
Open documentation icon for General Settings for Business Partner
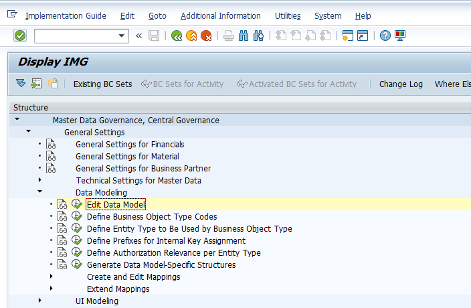[x=51, y=168]
